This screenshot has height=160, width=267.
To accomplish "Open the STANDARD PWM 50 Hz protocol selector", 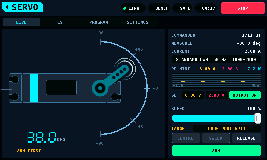I will pos(216,60).
